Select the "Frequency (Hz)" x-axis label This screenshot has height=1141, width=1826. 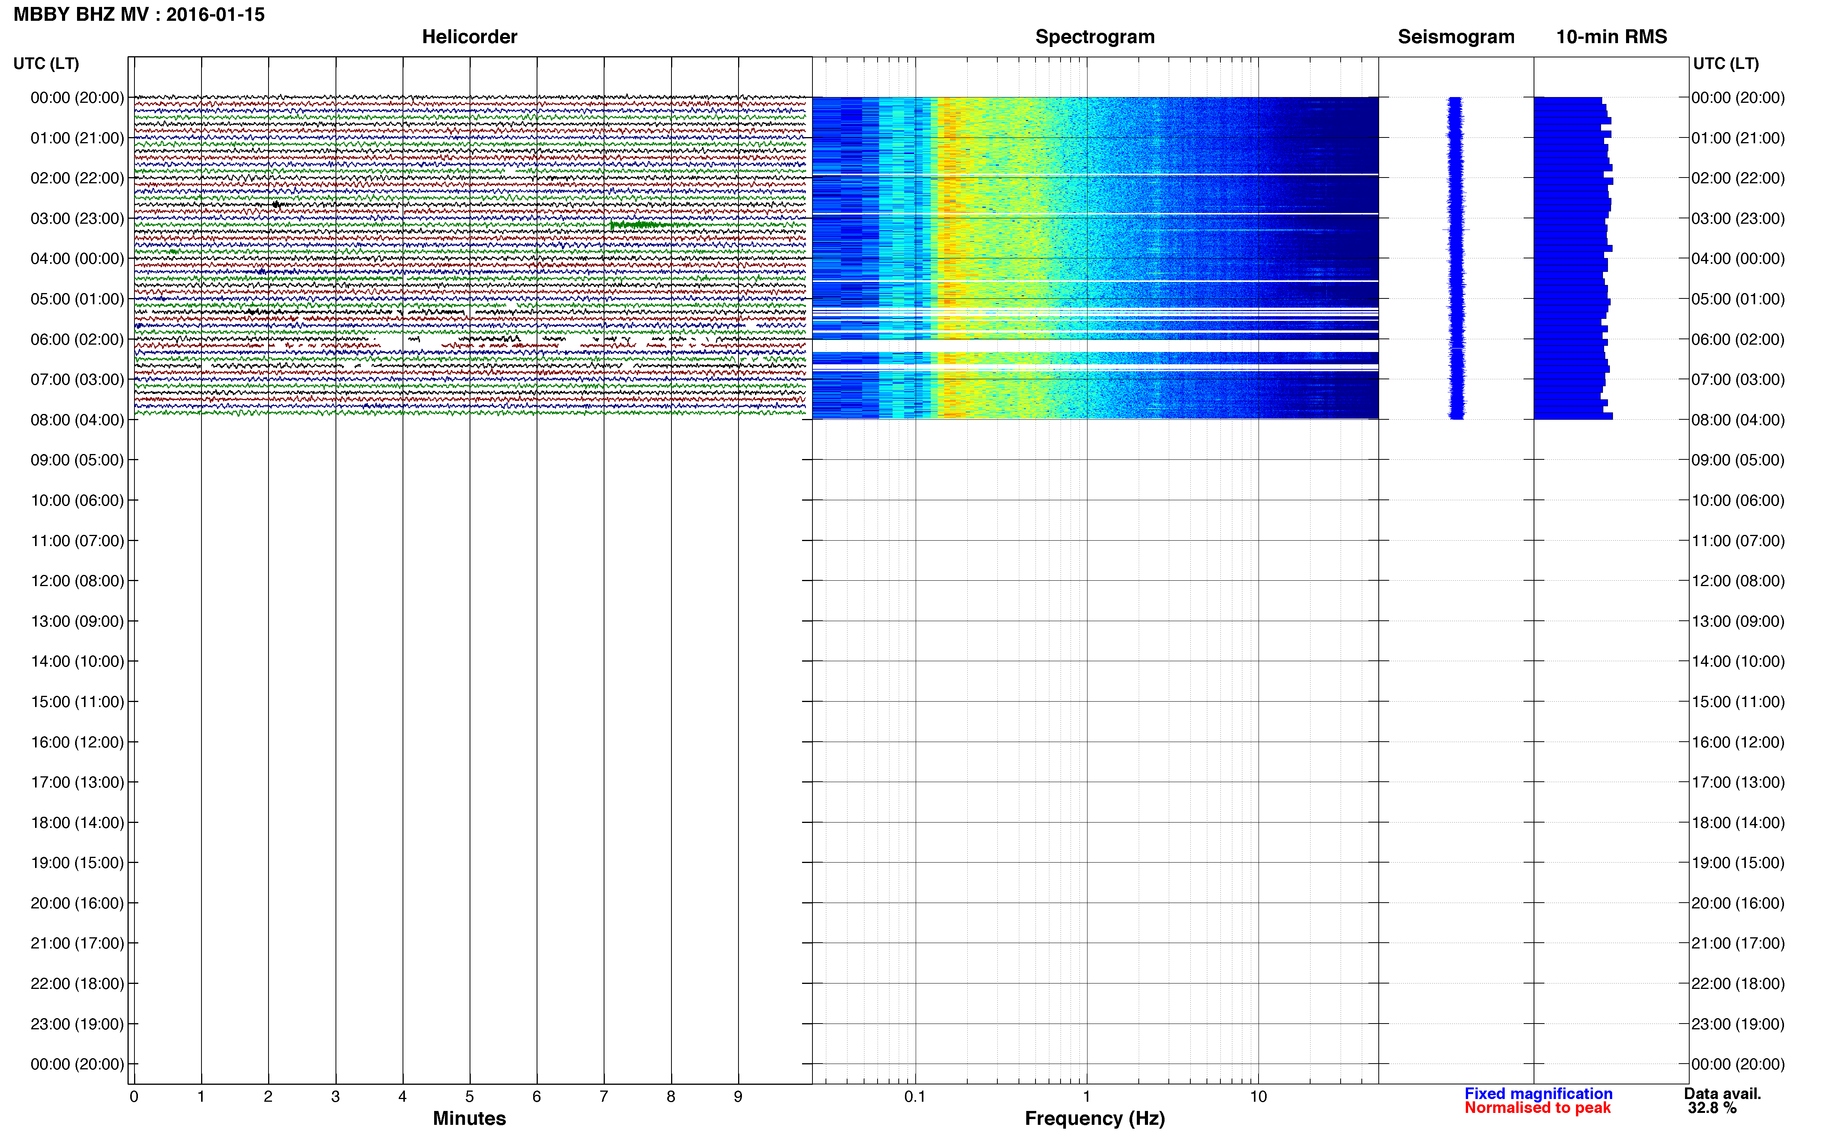(x=1094, y=1118)
